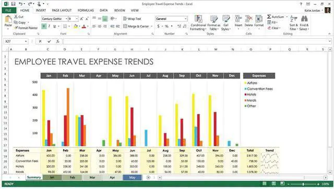Click zoom in plus button

pyautogui.click(x=318, y=184)
